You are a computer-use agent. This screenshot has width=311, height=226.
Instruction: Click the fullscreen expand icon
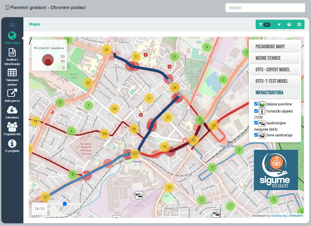click(299, 24)
